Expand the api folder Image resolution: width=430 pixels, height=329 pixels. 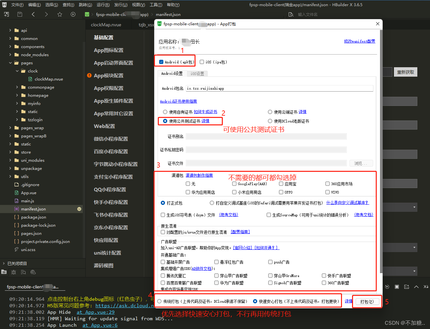[x=10, y=30]
